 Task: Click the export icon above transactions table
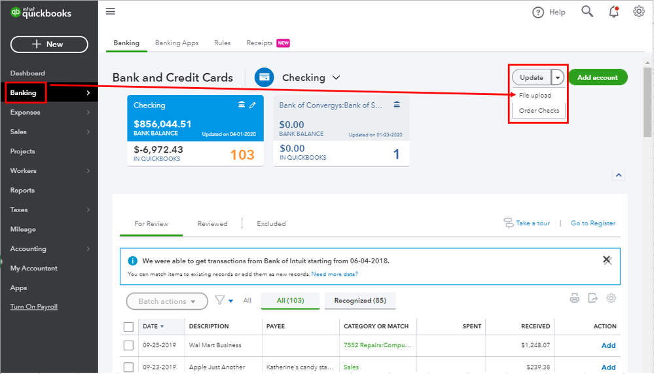pyautogui.click(x=593, y=299)
